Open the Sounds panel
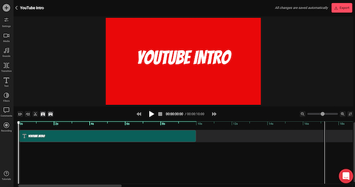Viewport: 355px width, 187px height. pos(6,53)
